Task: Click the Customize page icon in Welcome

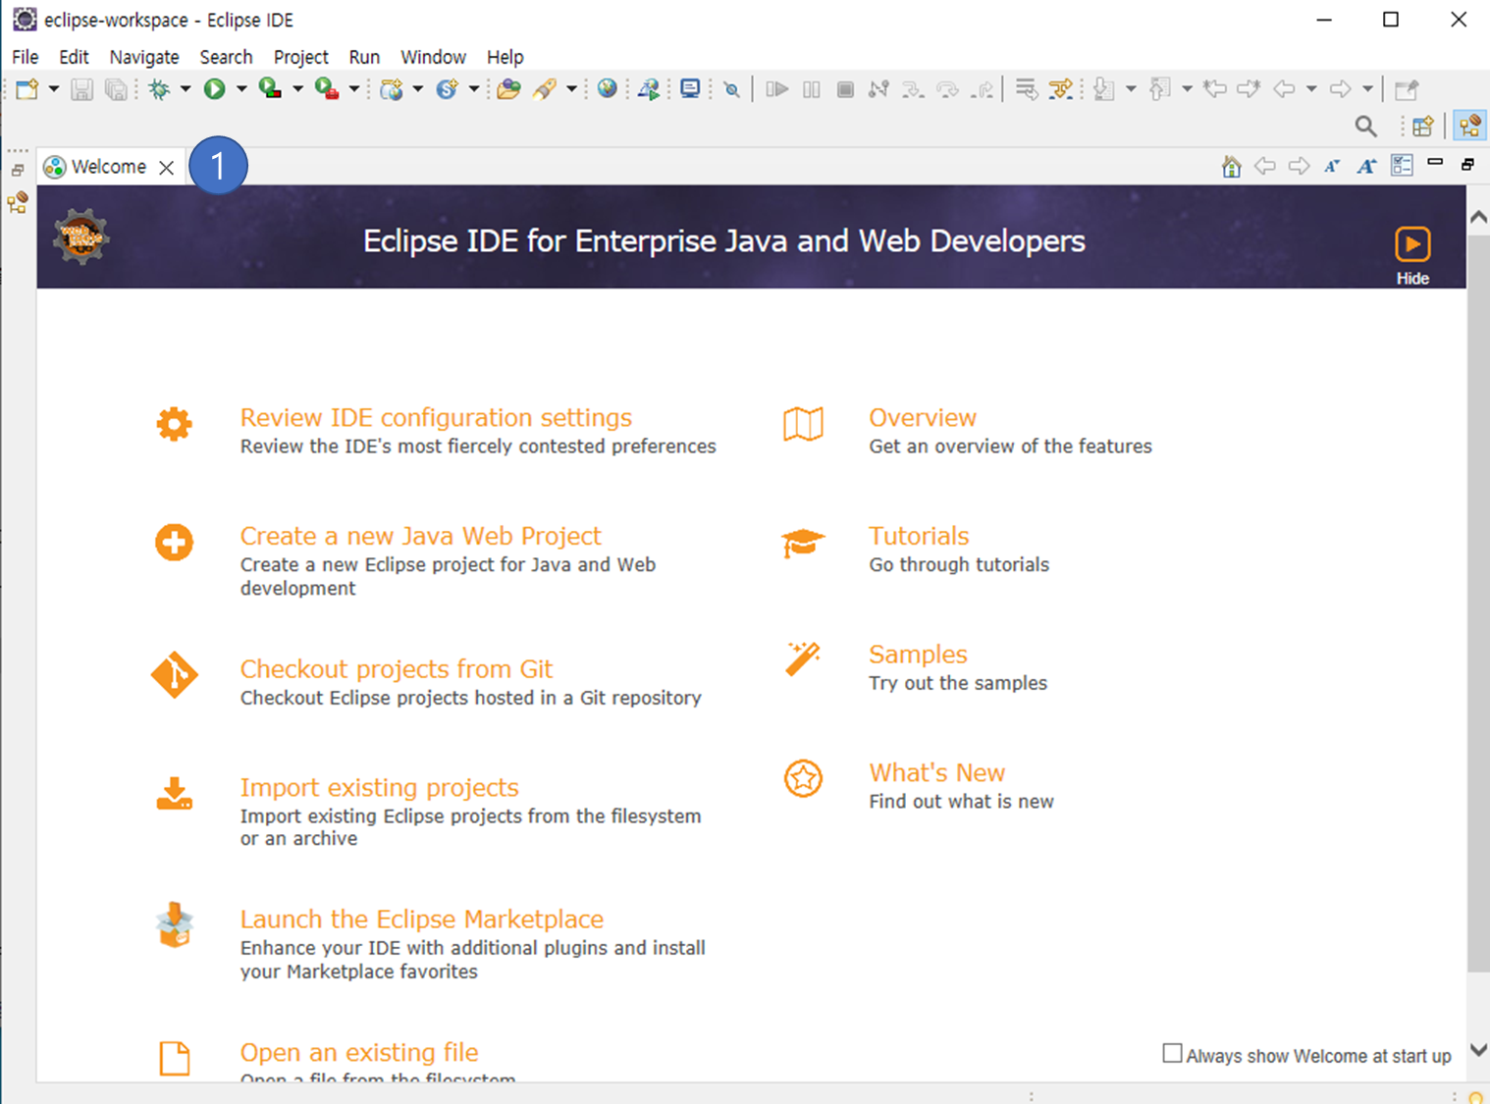Action: pyautogui.click(x=1402, y=166)
